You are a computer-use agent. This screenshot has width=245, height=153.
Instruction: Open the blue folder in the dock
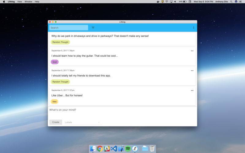coord(145,149)
